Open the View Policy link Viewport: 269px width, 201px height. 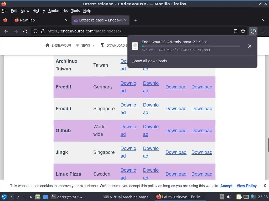(247, 186)
